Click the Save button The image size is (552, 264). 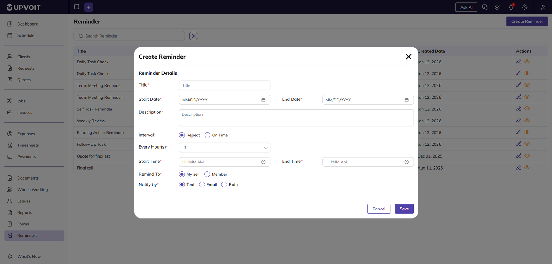tap(404, 209)
